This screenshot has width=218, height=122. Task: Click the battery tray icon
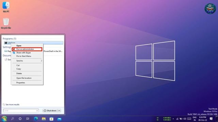pyautogui.click(x=181, y=119)
